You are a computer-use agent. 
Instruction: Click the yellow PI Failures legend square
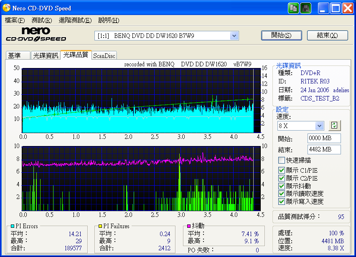click(x=100, y=226)
